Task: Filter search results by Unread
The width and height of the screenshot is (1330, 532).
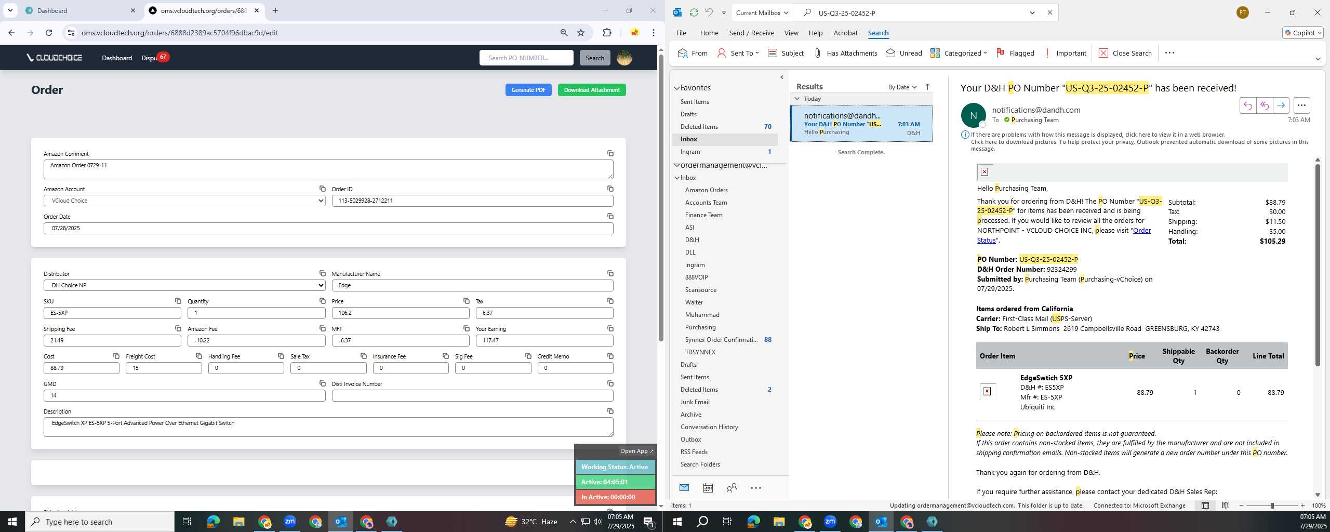Action: point(904,53)
